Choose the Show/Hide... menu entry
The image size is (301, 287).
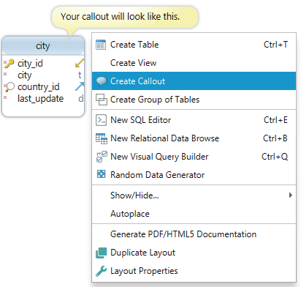[x=194, y=195]
